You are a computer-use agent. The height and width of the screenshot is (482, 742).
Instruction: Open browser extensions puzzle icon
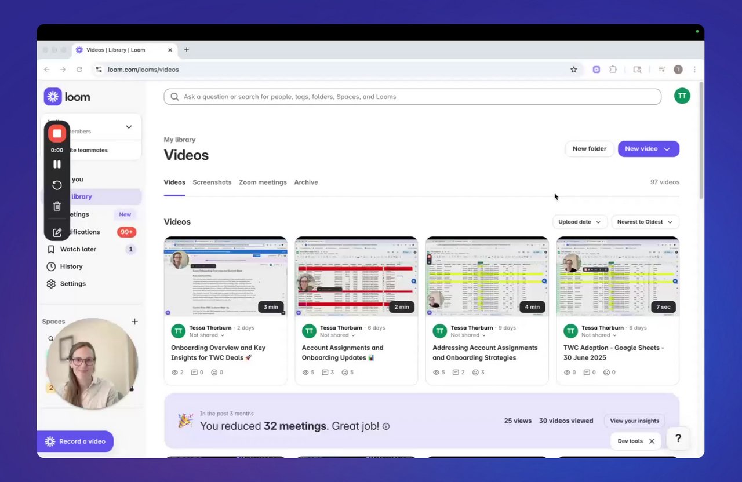tap(613, 70)
